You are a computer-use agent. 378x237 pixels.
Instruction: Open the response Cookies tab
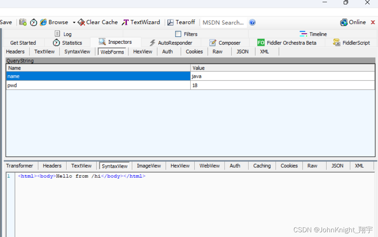(x=289, y=166)
